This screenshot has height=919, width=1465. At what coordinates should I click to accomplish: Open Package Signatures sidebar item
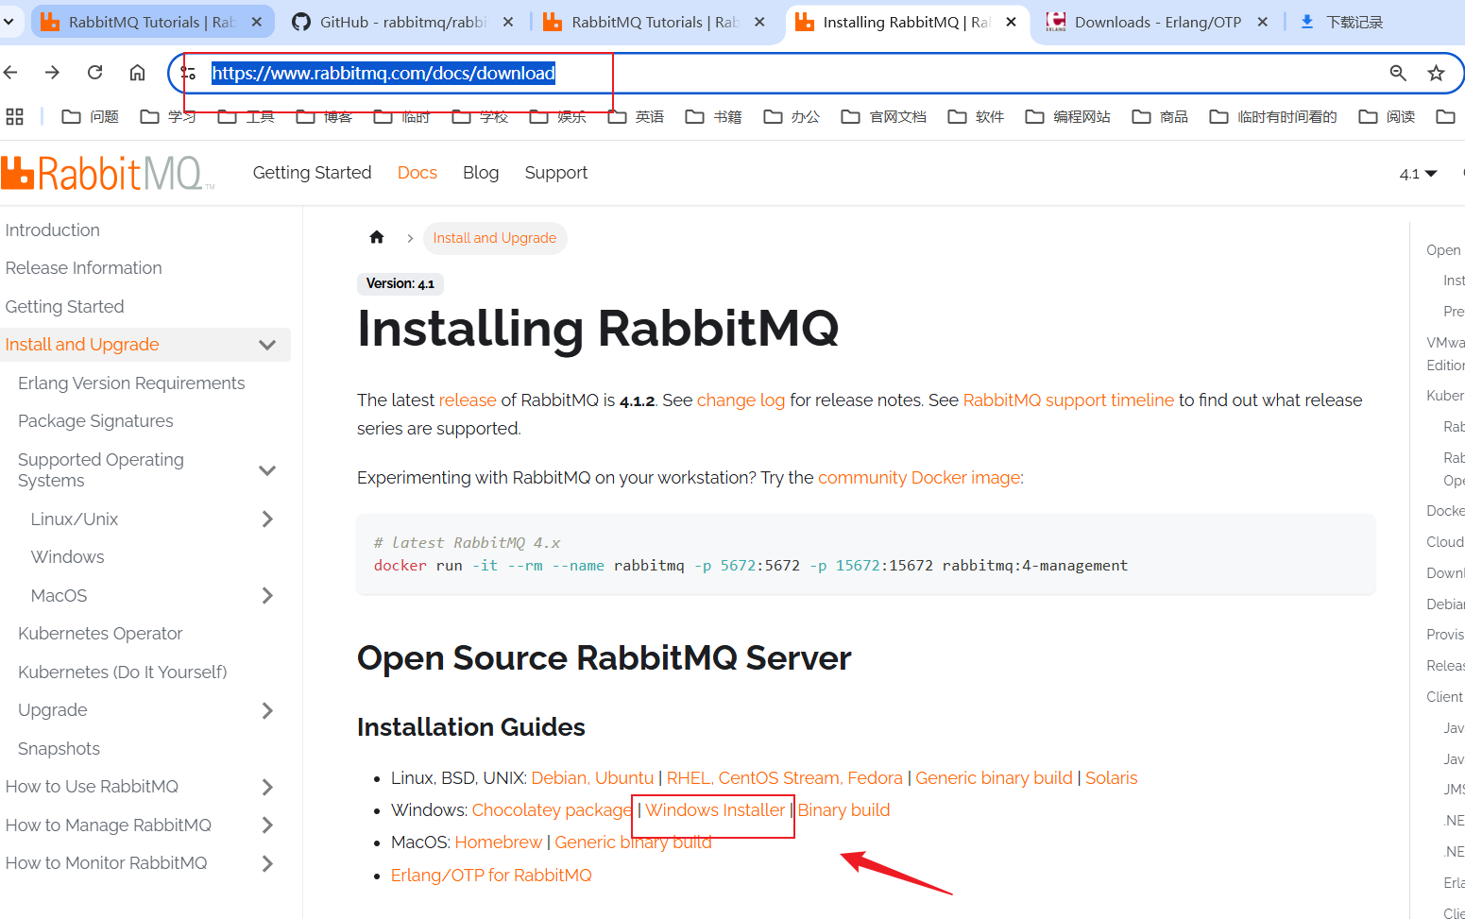[x=95, y=421]
